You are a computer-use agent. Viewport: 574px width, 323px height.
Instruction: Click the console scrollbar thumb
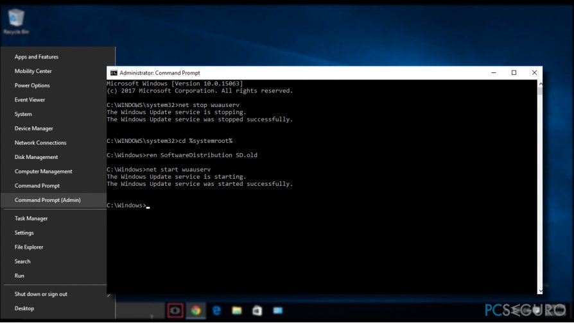[541, 90]
